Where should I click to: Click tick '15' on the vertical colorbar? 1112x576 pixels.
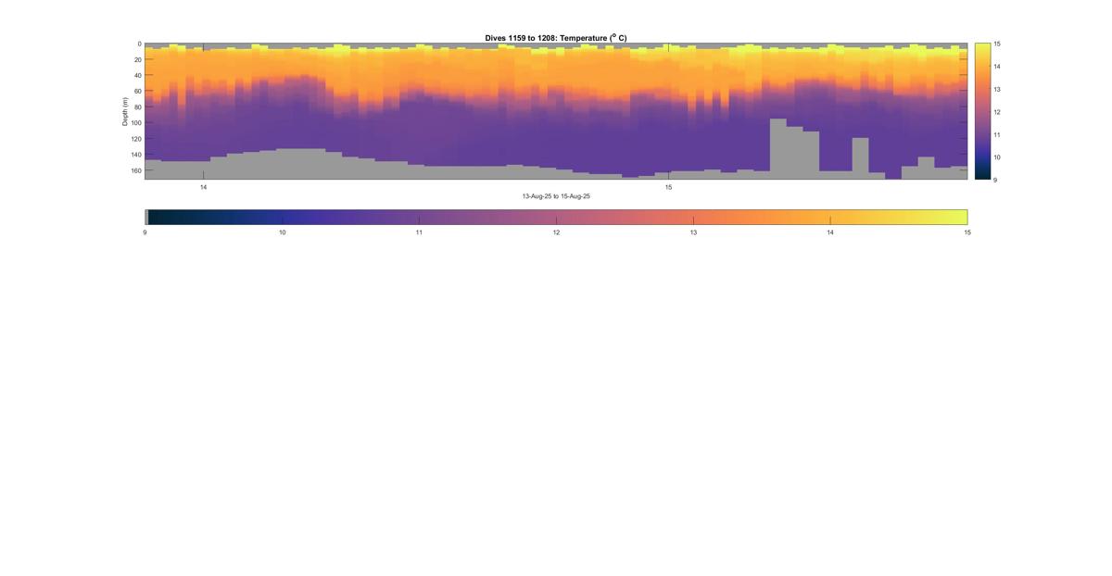tap(996, 44)
